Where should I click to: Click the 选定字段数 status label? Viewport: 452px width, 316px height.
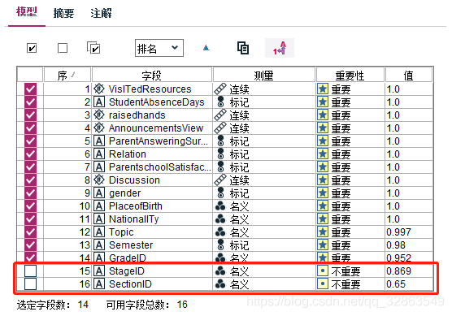pyautogui.click(x=43, y=305)
